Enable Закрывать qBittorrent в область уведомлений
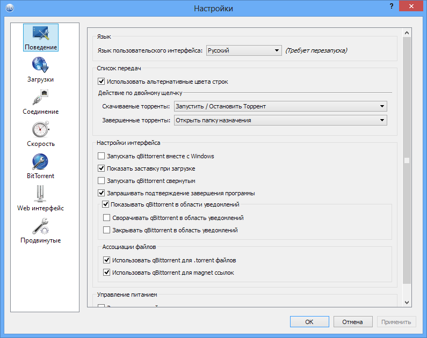 pyautogui.click(x=106, y=230)
